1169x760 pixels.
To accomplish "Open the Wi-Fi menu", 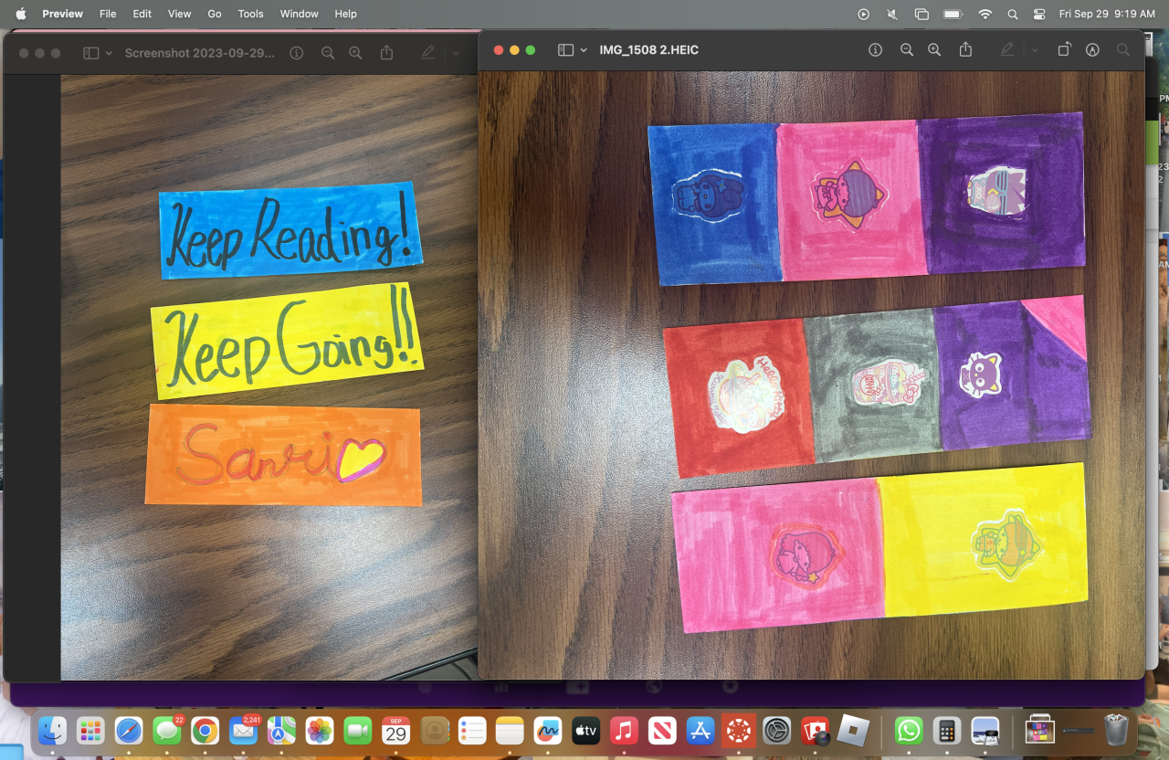I will coord(985,14).
